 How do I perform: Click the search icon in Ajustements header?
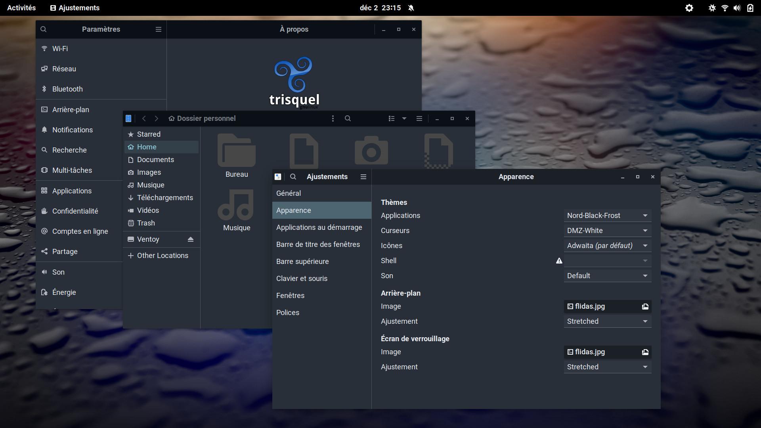click(293, 177)
